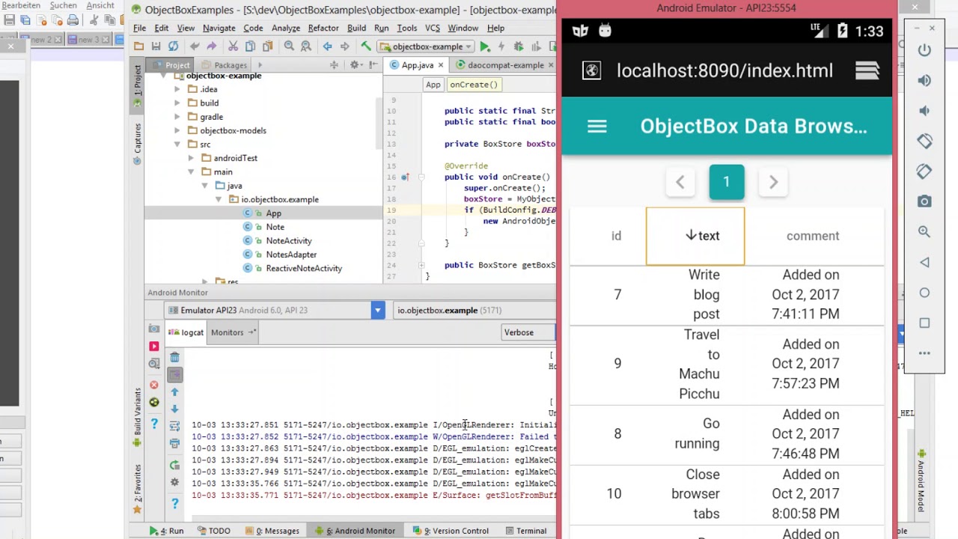
Task: Open the ObjectBox Data Browser hamburger menu
Action: pos(597,126)
